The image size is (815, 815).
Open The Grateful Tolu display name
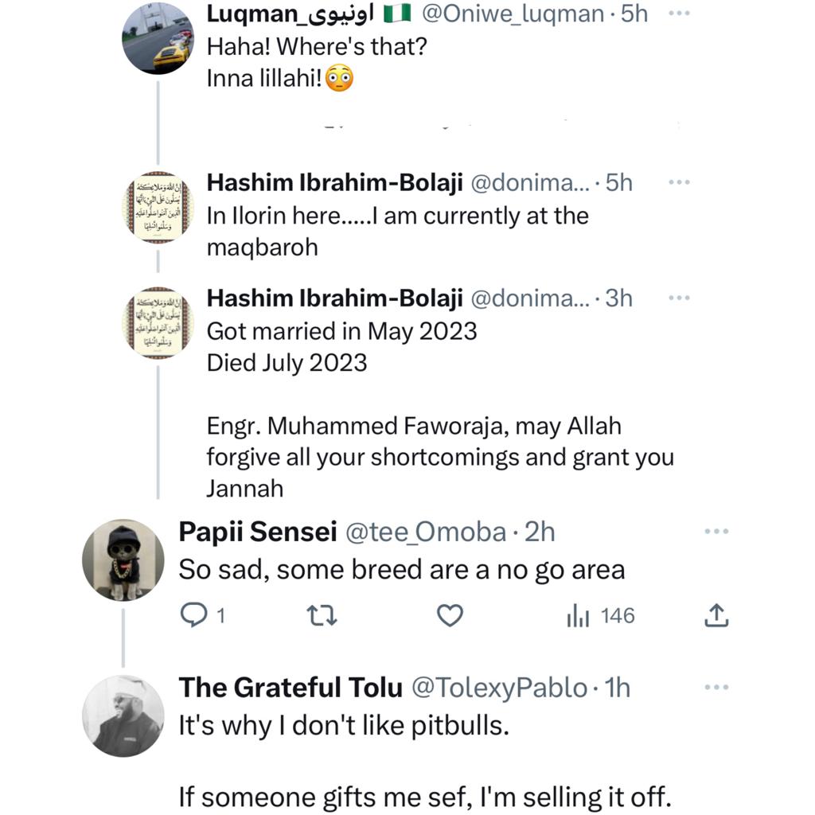point(290,687)
